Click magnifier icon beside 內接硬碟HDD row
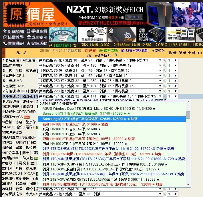Image resolution: width=203 pixels, height=197 pixels. (x=164, y=91)
